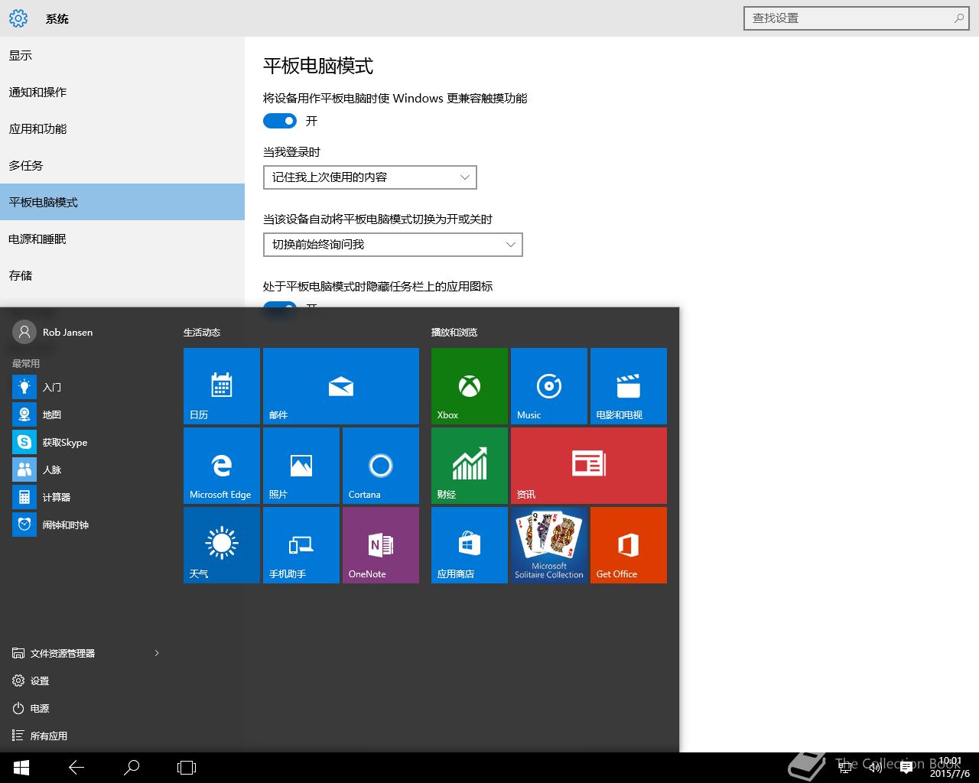Open the 切换前始终询问我 dropdown
The image size is (979, 783).
point(393,245)
